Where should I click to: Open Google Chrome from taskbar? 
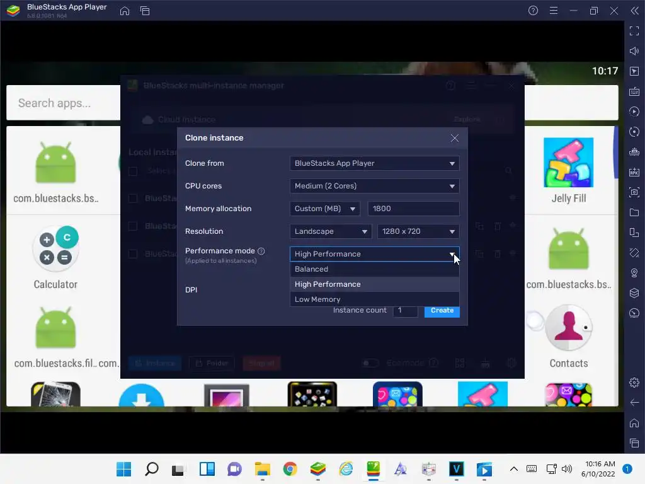(290, 469)
